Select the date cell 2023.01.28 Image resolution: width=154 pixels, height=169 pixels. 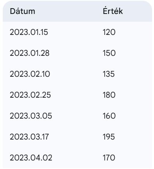(30, 53)
